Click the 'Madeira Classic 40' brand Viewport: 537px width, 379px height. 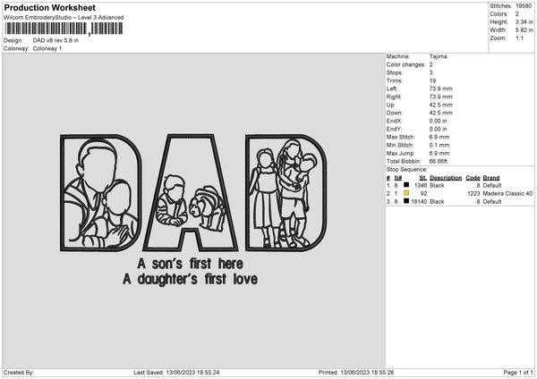(x=507, y=193)
